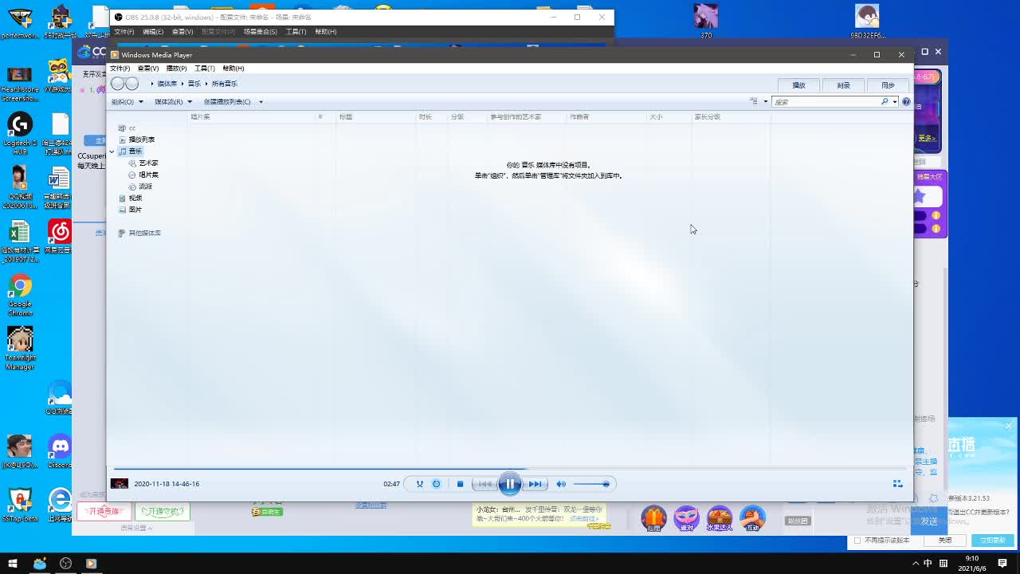The width and height of the screenshot is (1020, 574).
Task: Open Google Chrome desktop shortcut
Action: pos(20,294)
